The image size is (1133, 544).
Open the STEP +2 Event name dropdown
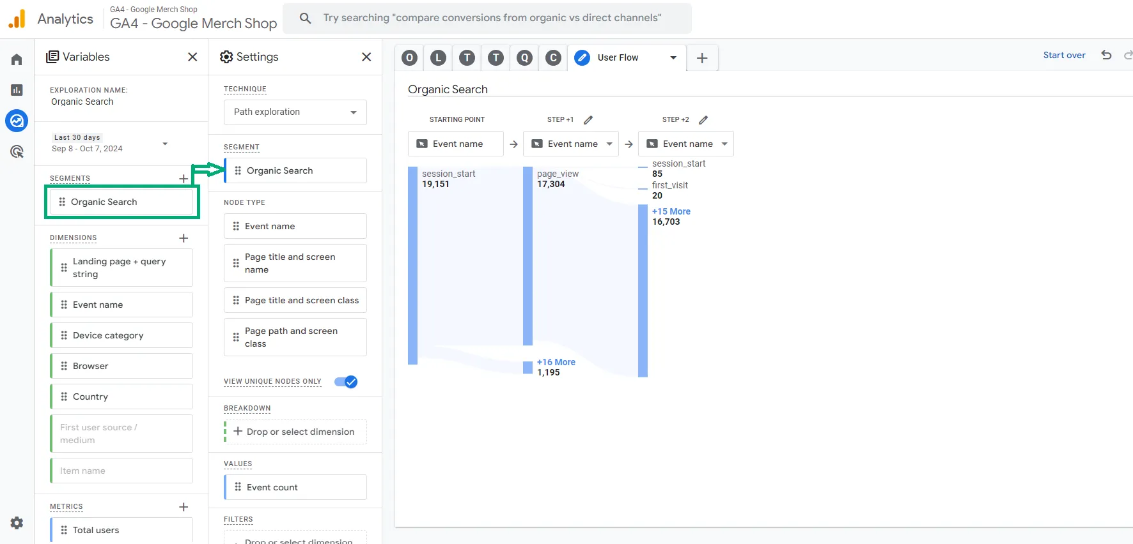pyautogui.click(x=686, y=144)
